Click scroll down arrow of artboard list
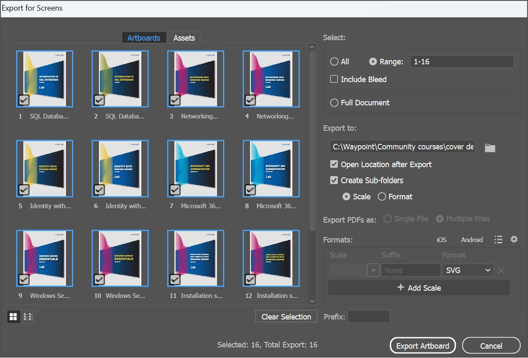528x358 pixels. pos(313,301)
